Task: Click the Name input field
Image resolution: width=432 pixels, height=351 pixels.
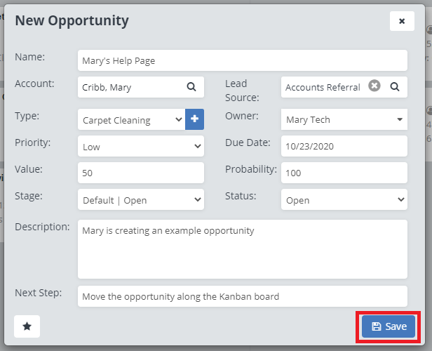Action: [242, 60]
